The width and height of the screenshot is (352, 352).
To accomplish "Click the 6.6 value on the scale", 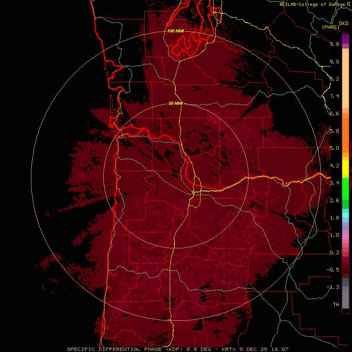I will [334, 113].
